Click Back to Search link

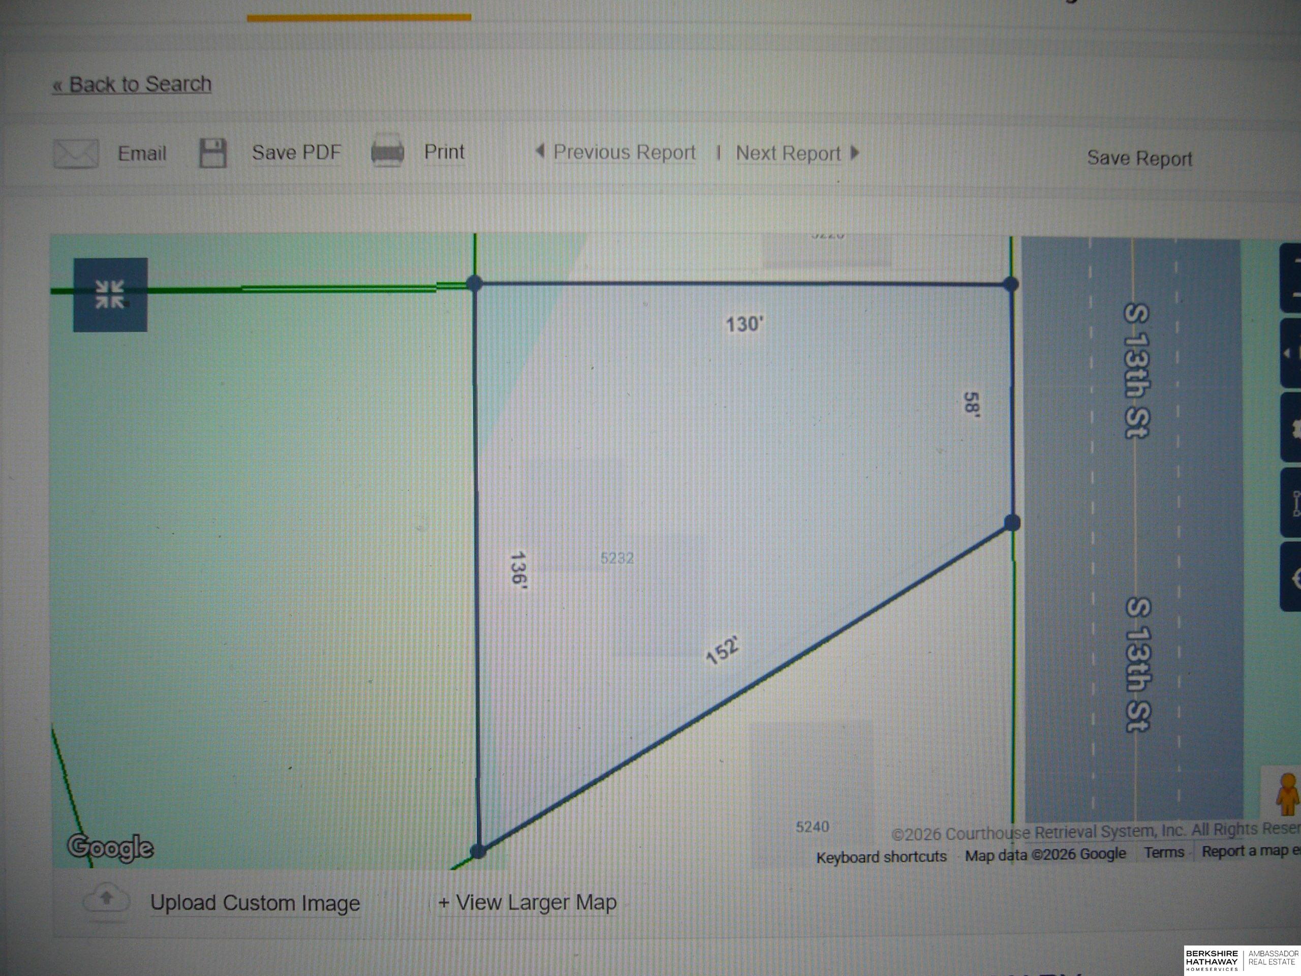click(132, 84)
